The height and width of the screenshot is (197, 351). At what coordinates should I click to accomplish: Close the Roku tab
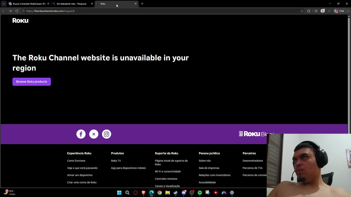pyautogui.click(x=135, y=4)
